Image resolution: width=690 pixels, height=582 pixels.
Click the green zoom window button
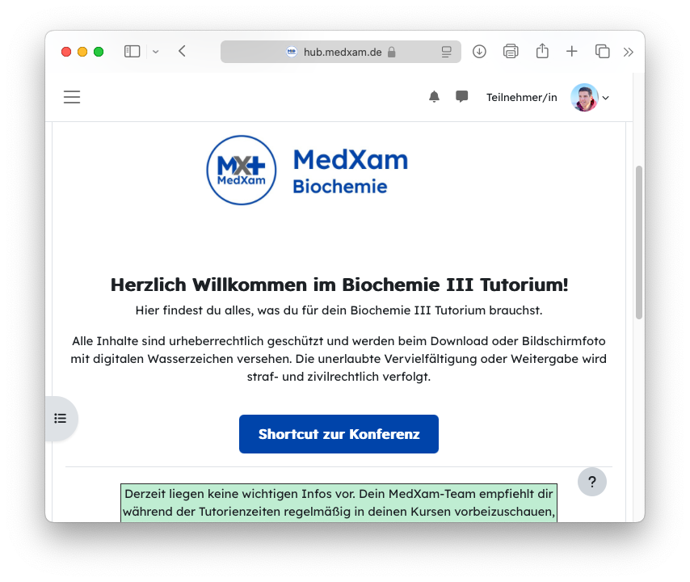click(99, 52)
